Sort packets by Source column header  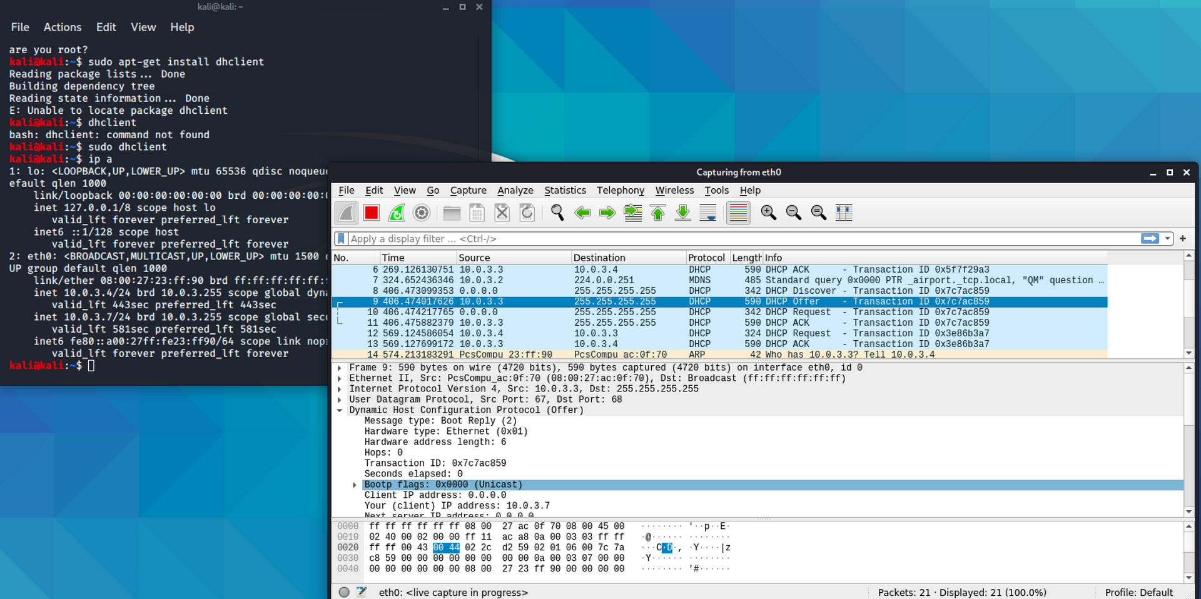514,258
